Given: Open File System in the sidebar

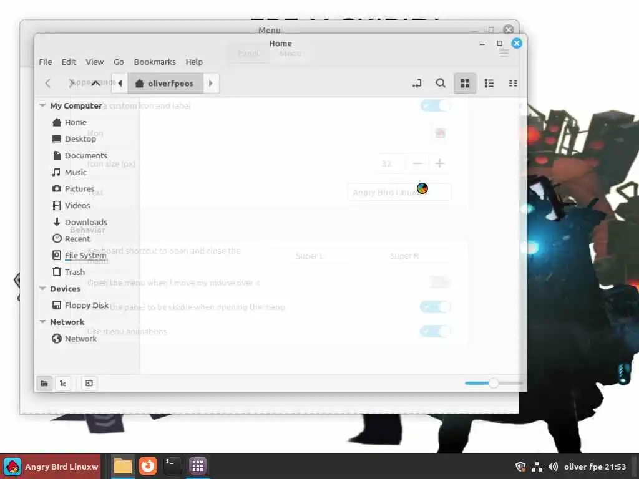Looking at the screenshot, I should 79,255.
